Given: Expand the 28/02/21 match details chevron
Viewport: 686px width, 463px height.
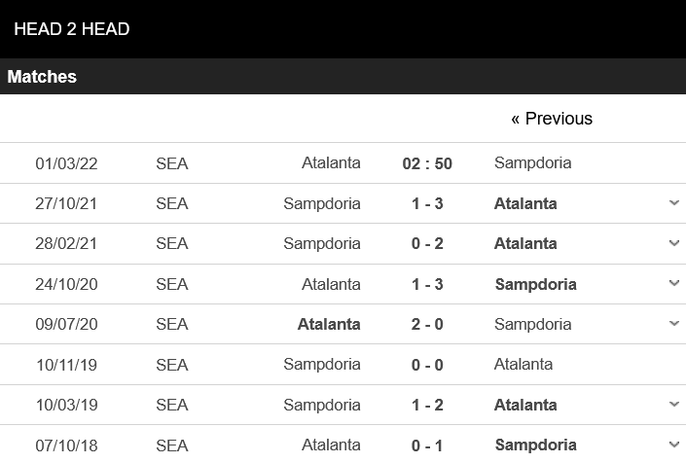Looking at the screenshot, I should [x=674, y=243].
